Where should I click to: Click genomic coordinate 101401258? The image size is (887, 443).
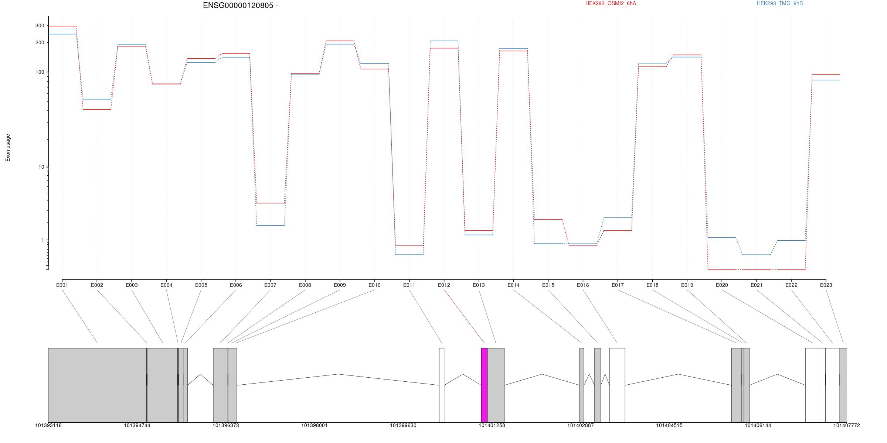tap(492, 426)
